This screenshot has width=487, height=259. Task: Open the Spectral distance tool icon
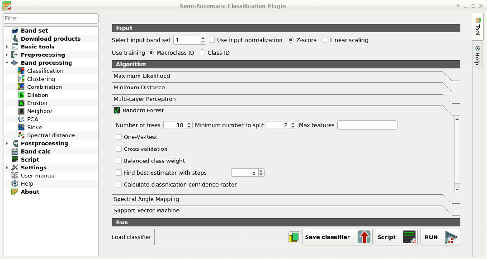[x=21, y=135]
